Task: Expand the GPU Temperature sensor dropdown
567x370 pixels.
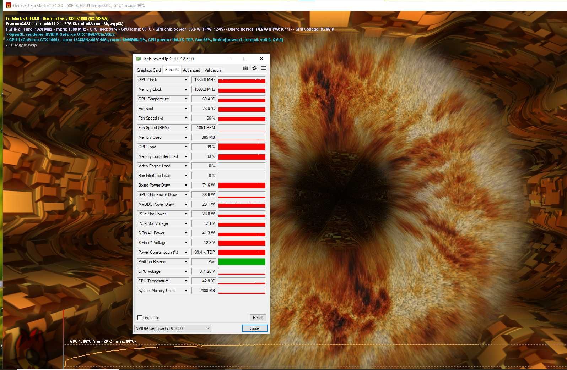Action: [186, 99]
